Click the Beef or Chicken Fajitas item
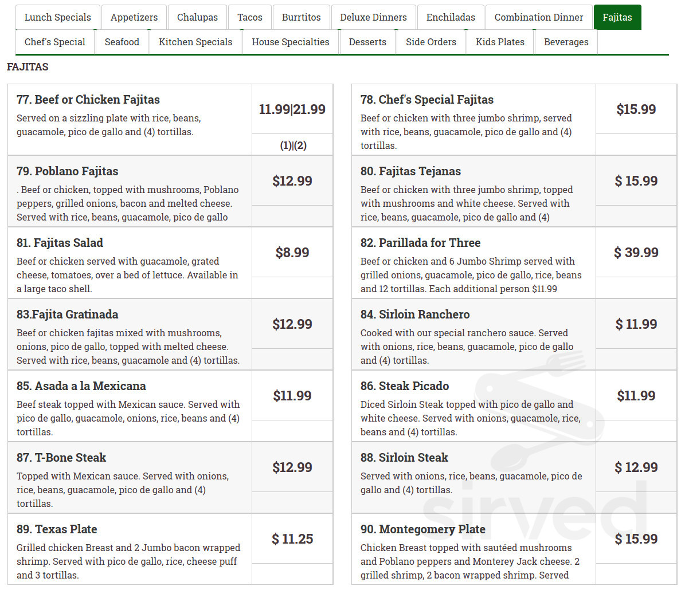This screenshot has height=590, width=681. coord(88,99)
